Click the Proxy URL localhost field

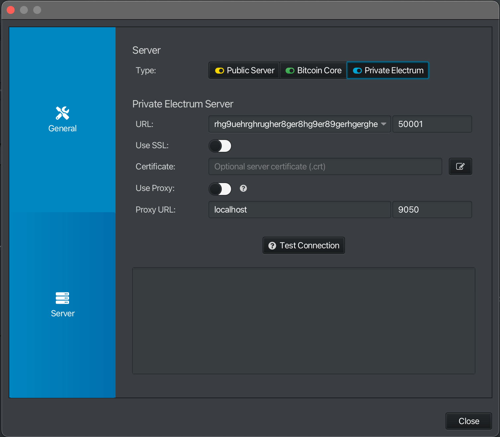pos(299,210)
